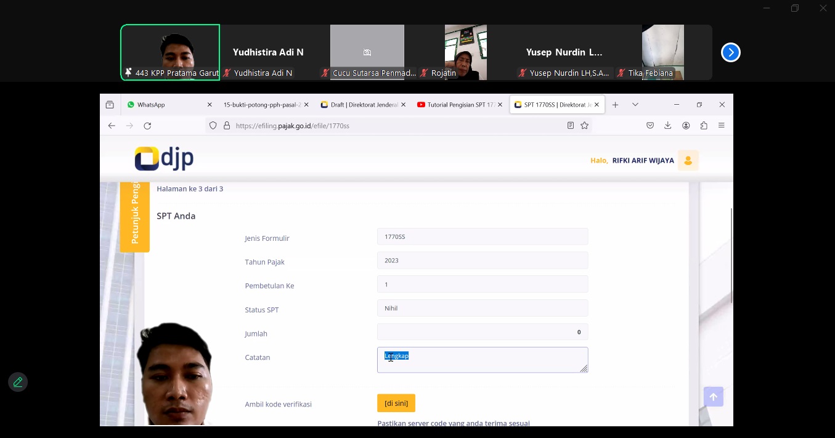Expand the list all tabs chevron

(635, 105)
